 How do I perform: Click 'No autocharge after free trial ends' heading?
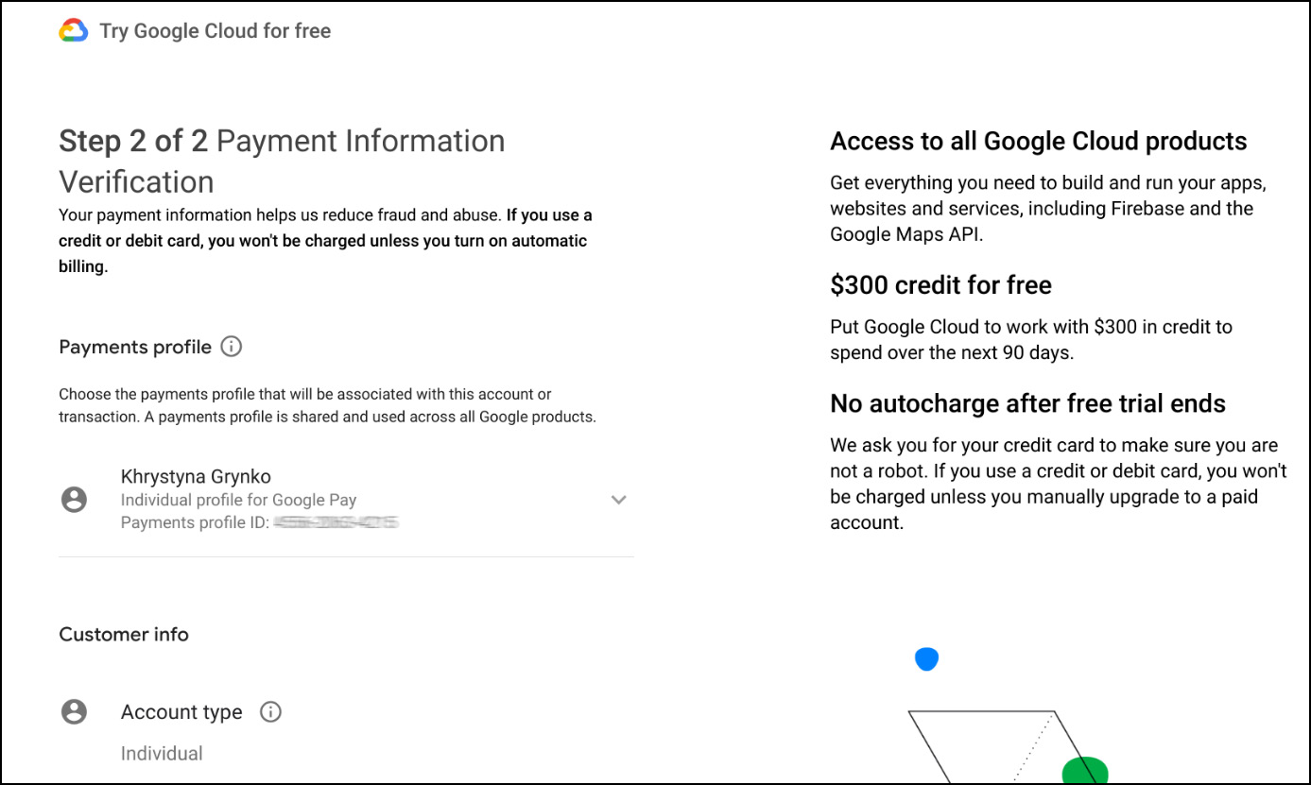[1027, 404]
